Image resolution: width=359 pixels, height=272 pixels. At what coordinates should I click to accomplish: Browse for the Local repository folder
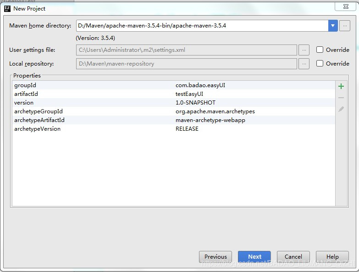pyautogui.click(x=304, y=64)
